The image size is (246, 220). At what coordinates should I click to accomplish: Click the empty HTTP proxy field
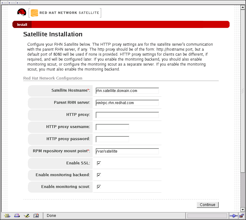pos(127,115)
